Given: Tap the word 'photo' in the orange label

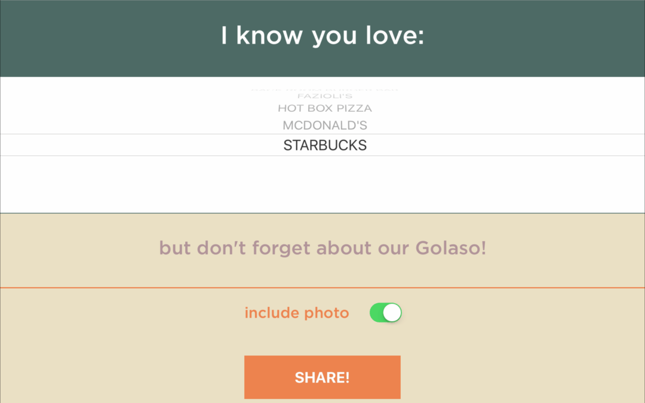Looking at the screenshot, I should tap(327, 313).
